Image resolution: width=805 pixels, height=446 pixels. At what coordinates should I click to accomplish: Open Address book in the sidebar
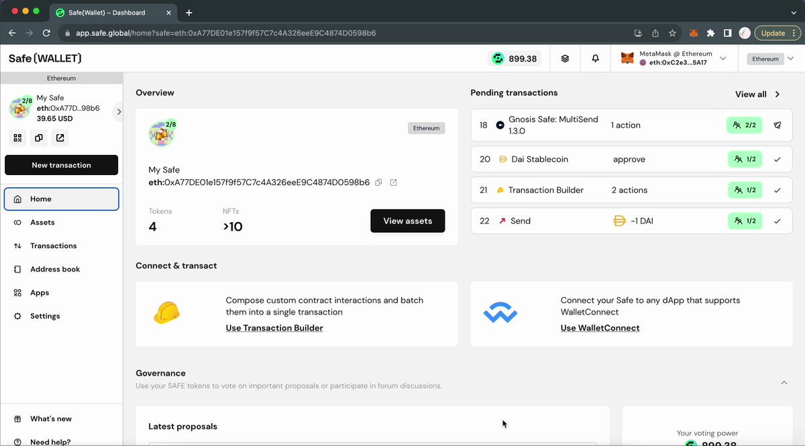tap(61, 270)
